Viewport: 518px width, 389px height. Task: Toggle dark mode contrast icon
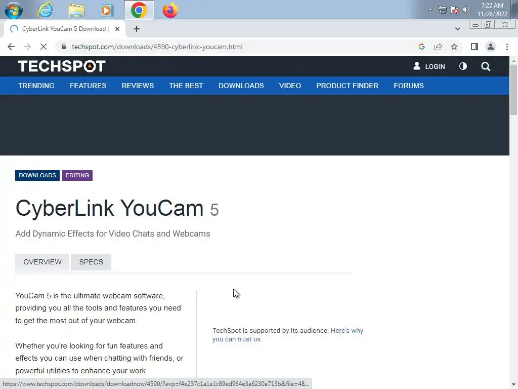click(x=463, y=66)
